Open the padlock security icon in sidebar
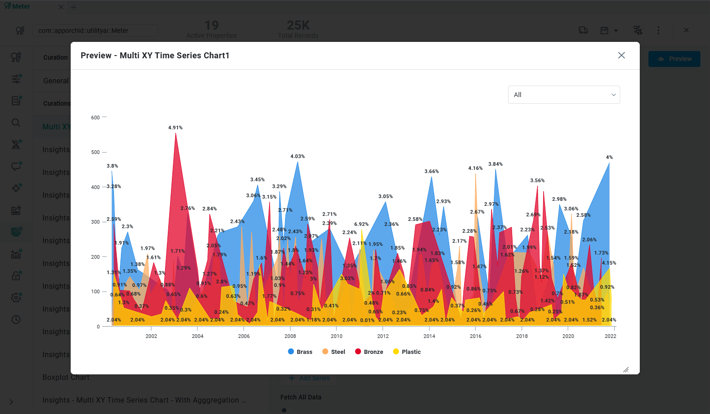710x414 pixels. click(x=16, y=276)
